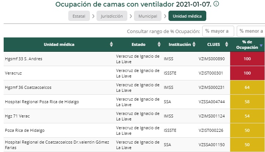This screenshot has width=265, height=152.
Task: Sort table by Estado column arrows
Action: [x=159, y=44]
